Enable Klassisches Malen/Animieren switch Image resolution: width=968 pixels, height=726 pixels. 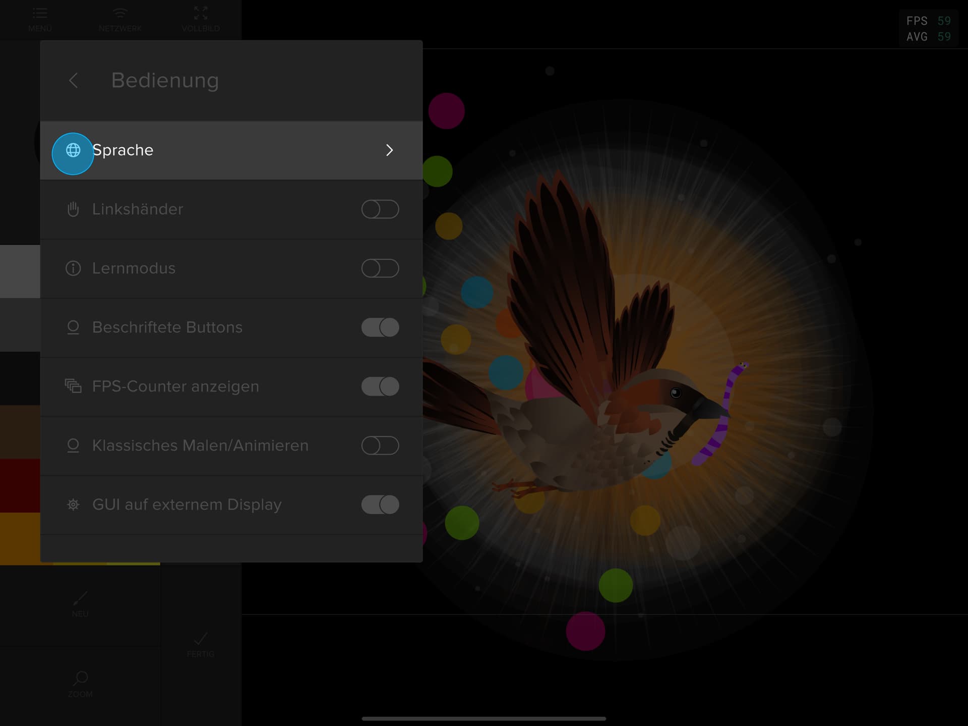click(380, 445)
